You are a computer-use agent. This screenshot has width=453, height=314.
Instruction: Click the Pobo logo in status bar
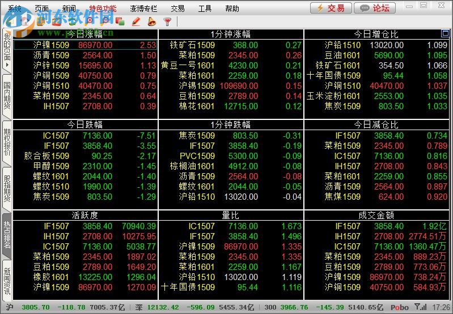click(x=400, y=307)
